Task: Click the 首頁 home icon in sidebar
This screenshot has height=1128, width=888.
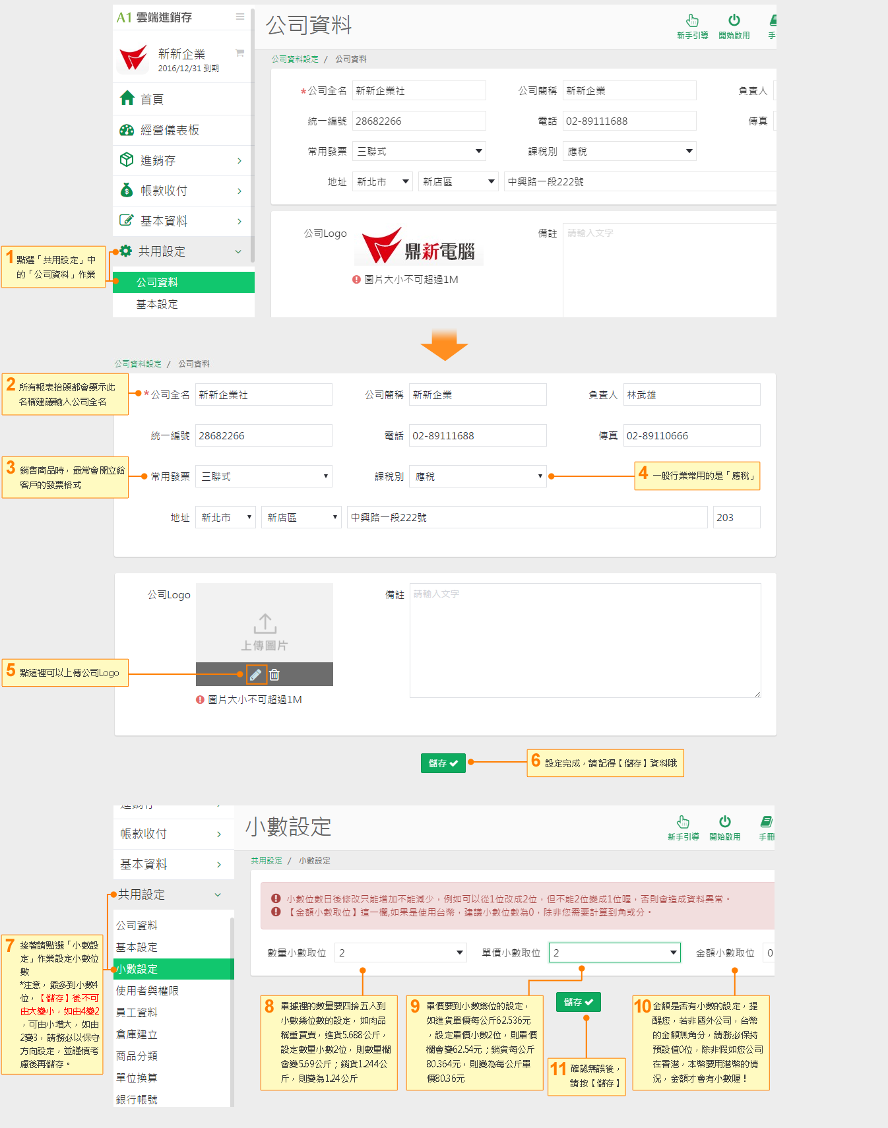Action: coord(127,99)
